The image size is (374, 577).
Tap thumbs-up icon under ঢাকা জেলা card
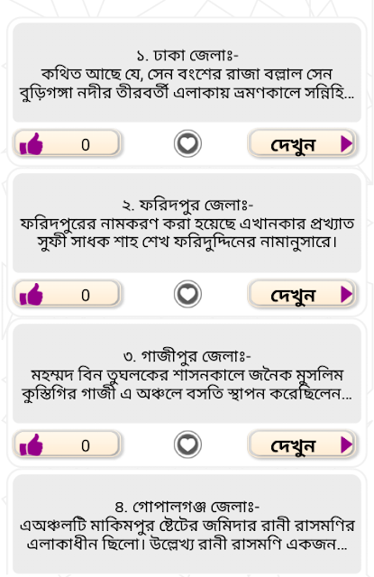click(x=32, y=143)
